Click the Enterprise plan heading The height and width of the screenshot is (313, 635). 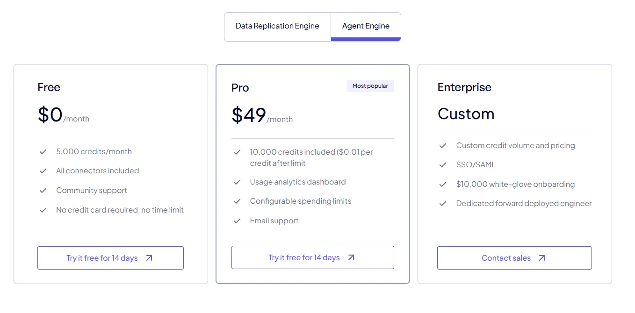[x=464, y=87]
